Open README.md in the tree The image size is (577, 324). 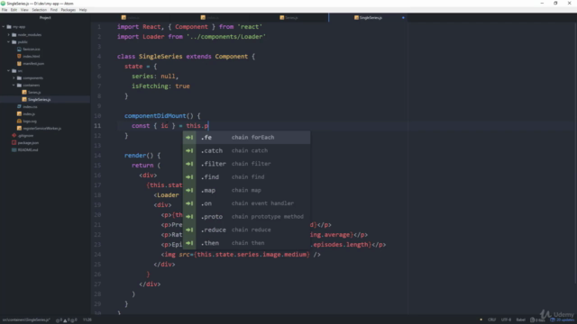tap(28, 150)
